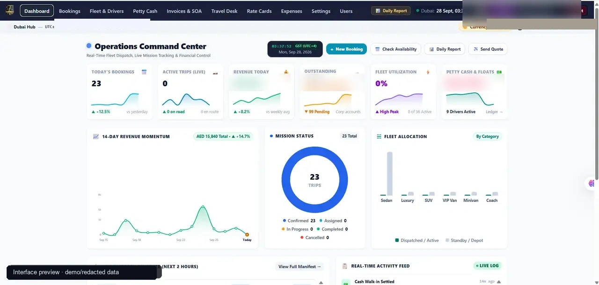599x285 pixels.
Task: Open View Full Manifest link
Action: pos(299,267)
